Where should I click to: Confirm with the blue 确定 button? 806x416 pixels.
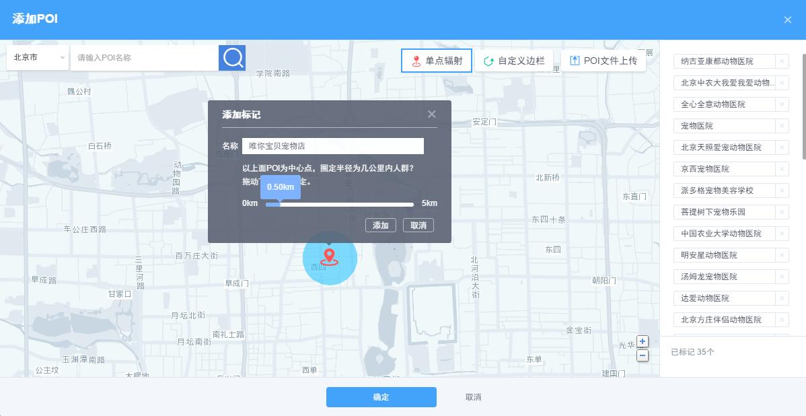pyautogui.click(x=381, y=396)
